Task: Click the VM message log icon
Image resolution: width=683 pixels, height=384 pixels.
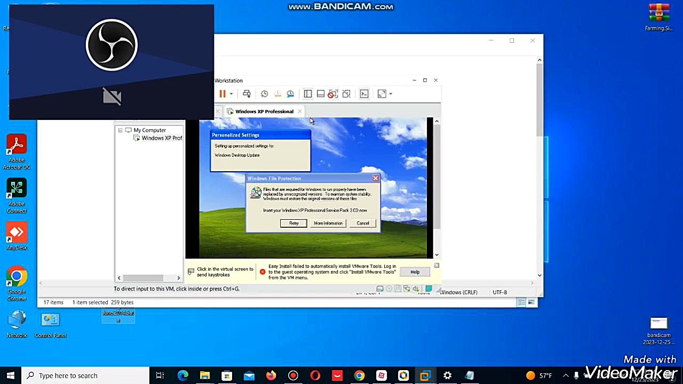Action: [x=428, y=289]
